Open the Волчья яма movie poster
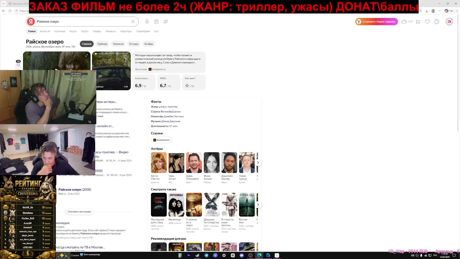Viewport: 460px width, 259px height. (x=247, y=205)
